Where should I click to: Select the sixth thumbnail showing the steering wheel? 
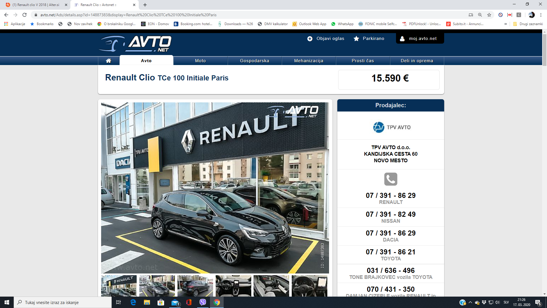[x=309, y=286]
